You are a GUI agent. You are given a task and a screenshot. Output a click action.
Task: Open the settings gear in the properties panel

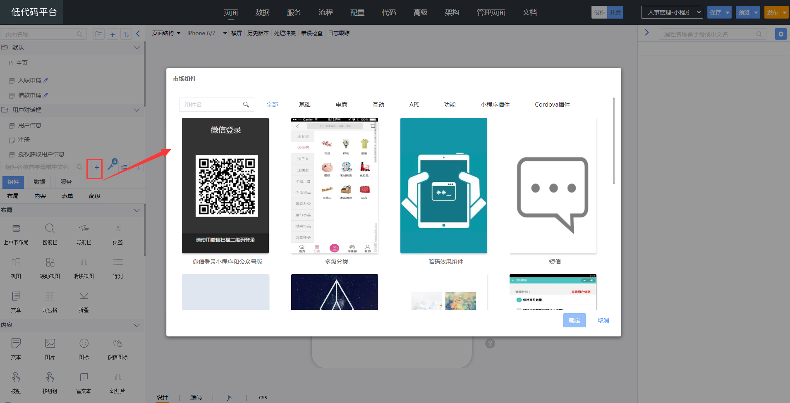point(780,34)
